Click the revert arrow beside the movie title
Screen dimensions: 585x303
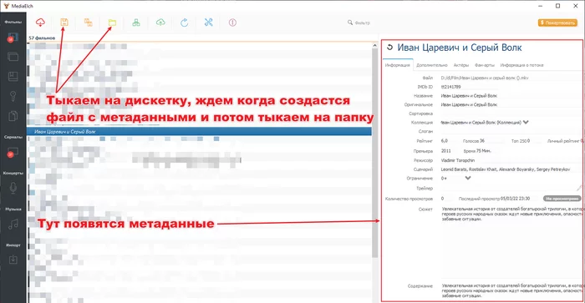coord(390,48)
